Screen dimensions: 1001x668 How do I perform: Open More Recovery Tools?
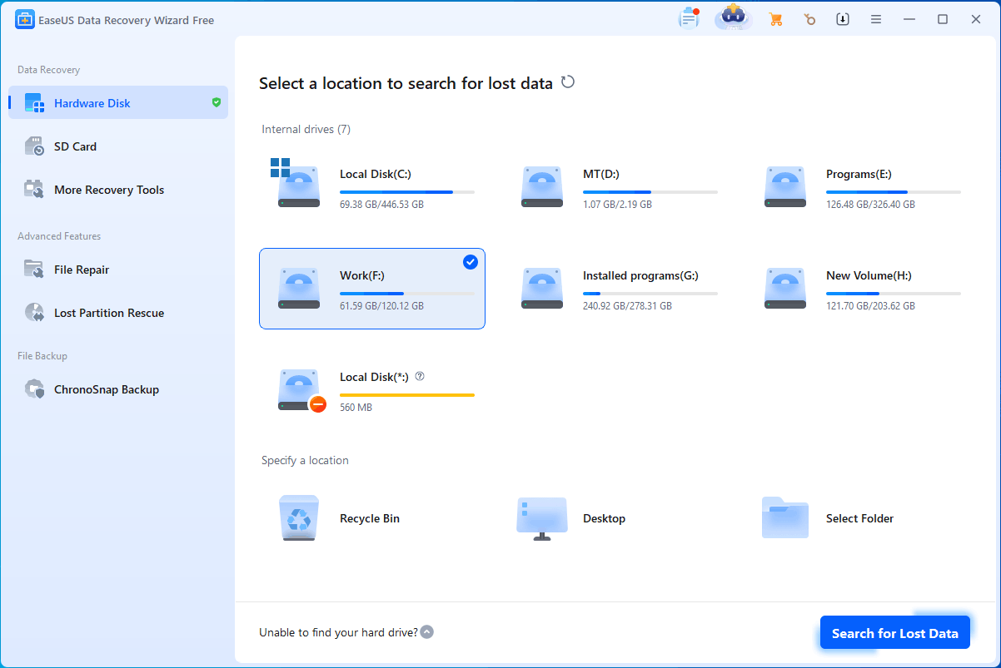[118, 190]
